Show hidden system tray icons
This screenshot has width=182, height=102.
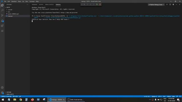[x=150, y=99]
